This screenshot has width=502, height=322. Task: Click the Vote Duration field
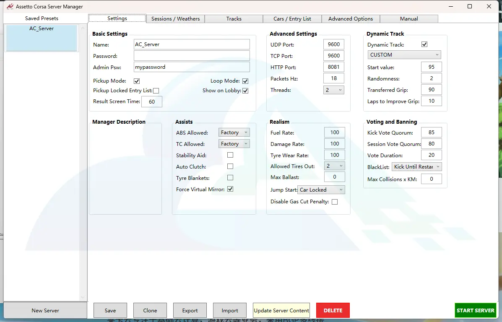pyautogui.click(x=431, y=155)
